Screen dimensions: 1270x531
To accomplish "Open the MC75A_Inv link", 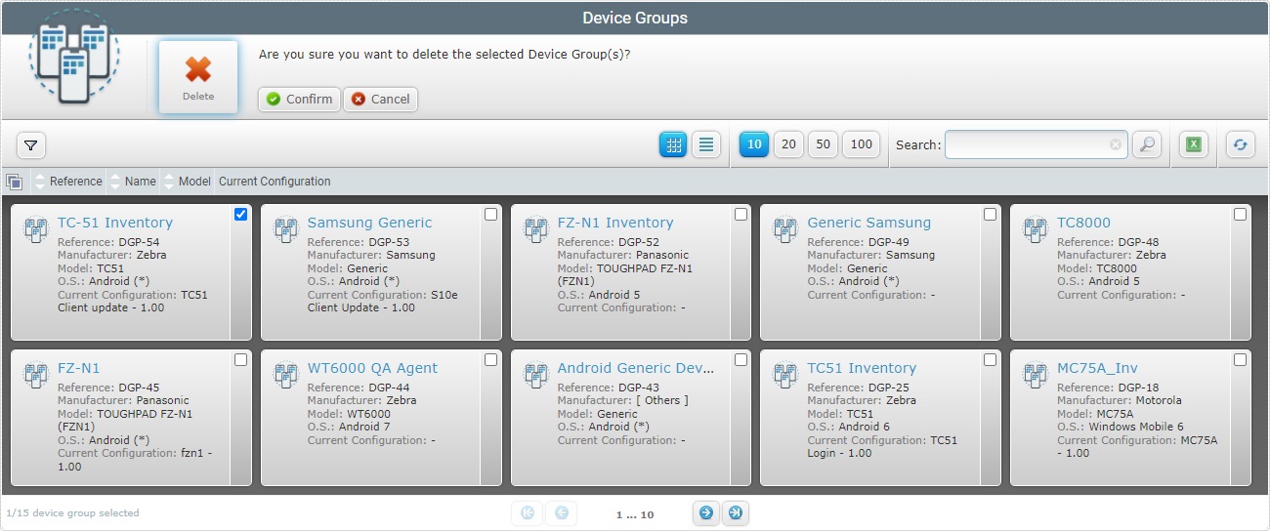I will (1097, 368).
